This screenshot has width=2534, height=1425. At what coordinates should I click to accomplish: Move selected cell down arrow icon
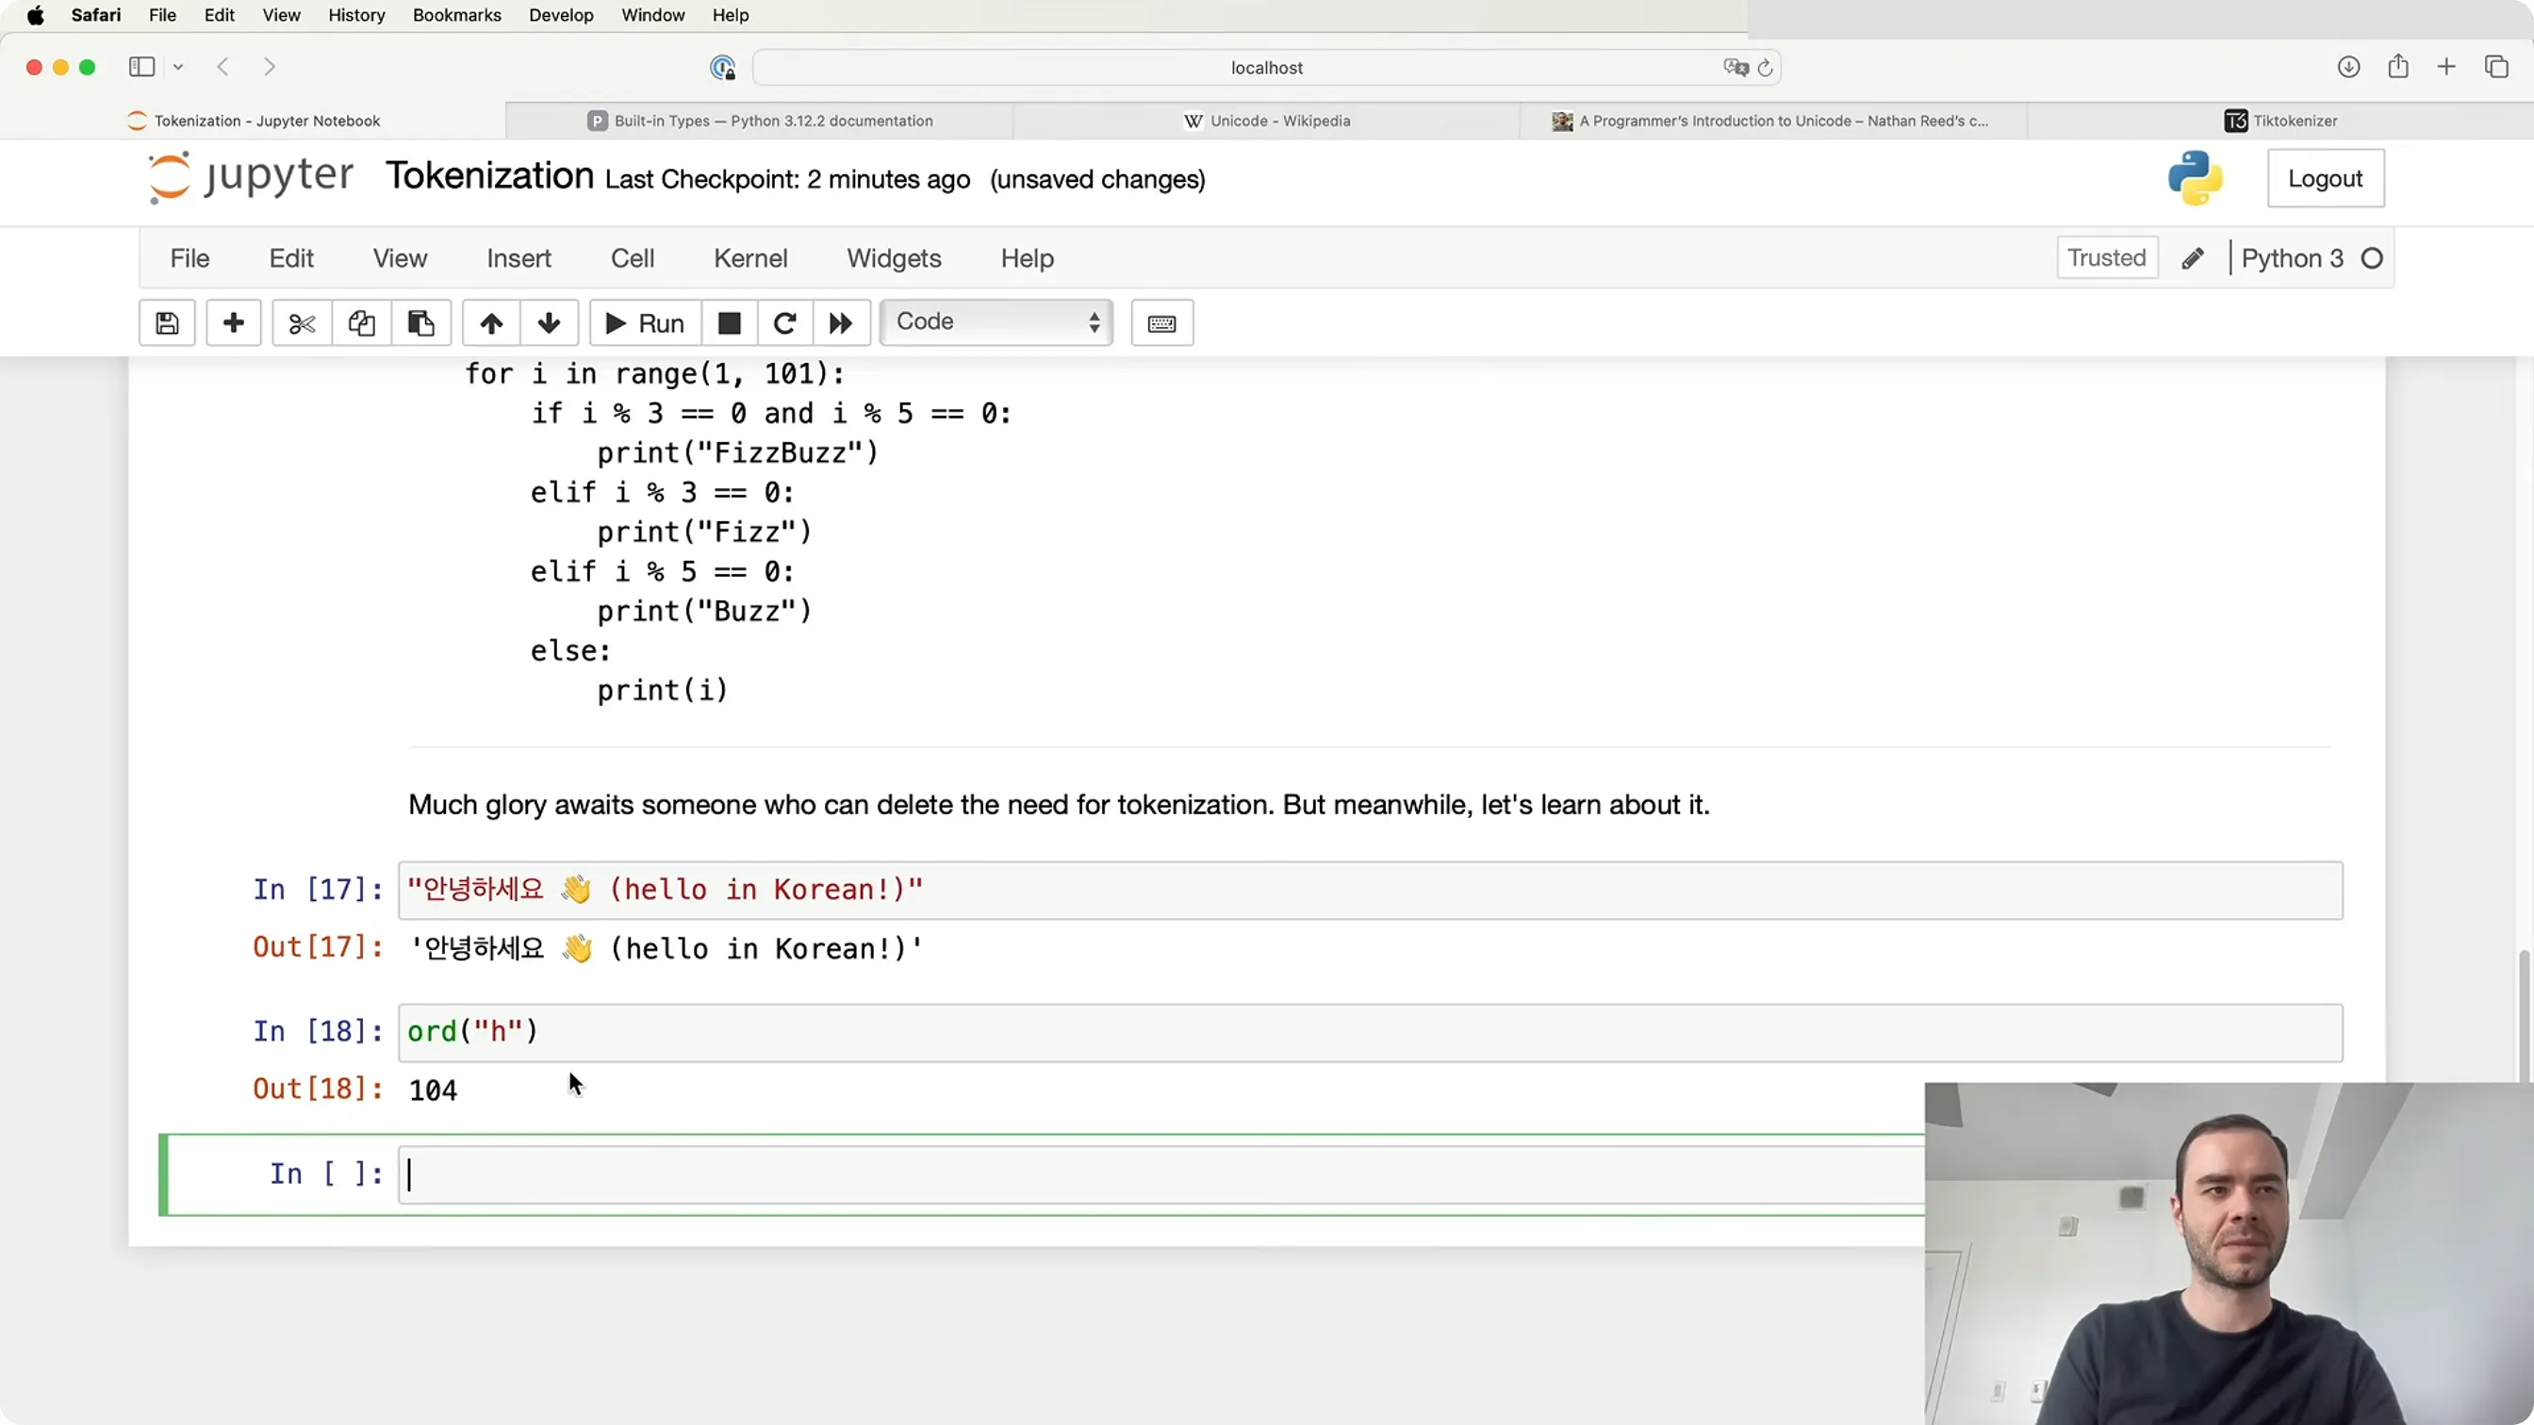coord(549,322)
